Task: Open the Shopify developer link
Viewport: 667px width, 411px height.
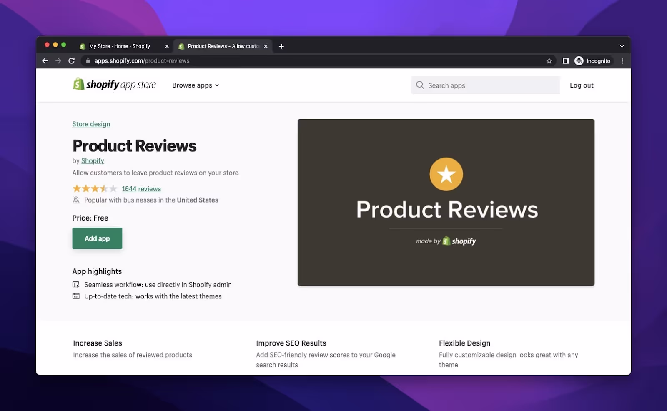Action: [93, 161]
